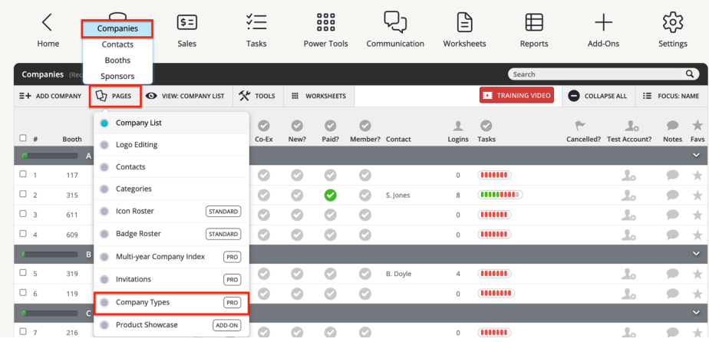Select Contacts in the top dropdown menu
Screen dimensions: 709x342
[x=117, y=44]
